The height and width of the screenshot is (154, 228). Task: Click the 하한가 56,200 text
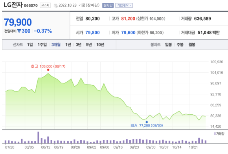click(x=150, y=33)
